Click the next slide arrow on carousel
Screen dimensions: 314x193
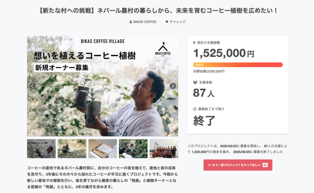point(172,86)
